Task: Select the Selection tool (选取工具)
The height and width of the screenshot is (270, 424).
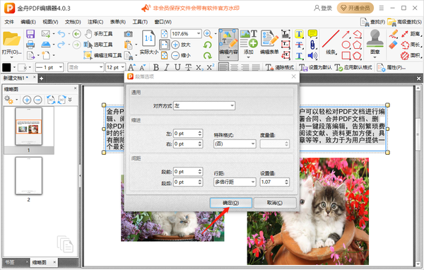Action: coord(98,45)
